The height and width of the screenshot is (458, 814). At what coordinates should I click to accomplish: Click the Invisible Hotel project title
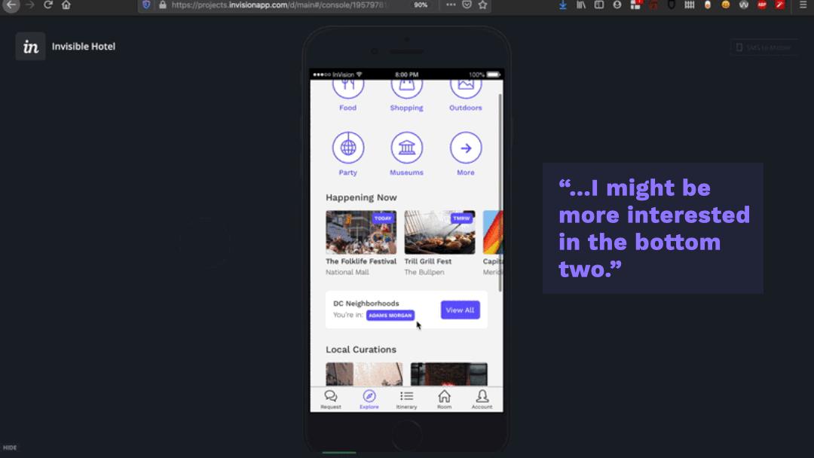pos(84,47)
